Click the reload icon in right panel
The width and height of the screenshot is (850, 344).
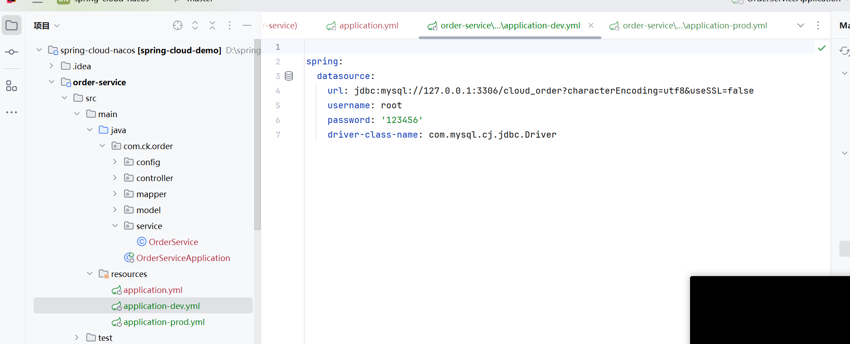tap(844, 51)
